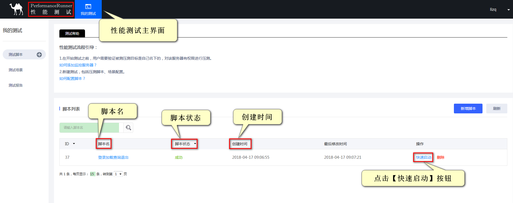Click the magnifier search icon
Screen dimensions: 513x203
pyautogui.click(x=128, y=128)
